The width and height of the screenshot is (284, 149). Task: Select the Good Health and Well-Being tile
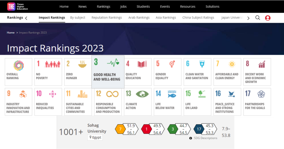tap(108, 72)
